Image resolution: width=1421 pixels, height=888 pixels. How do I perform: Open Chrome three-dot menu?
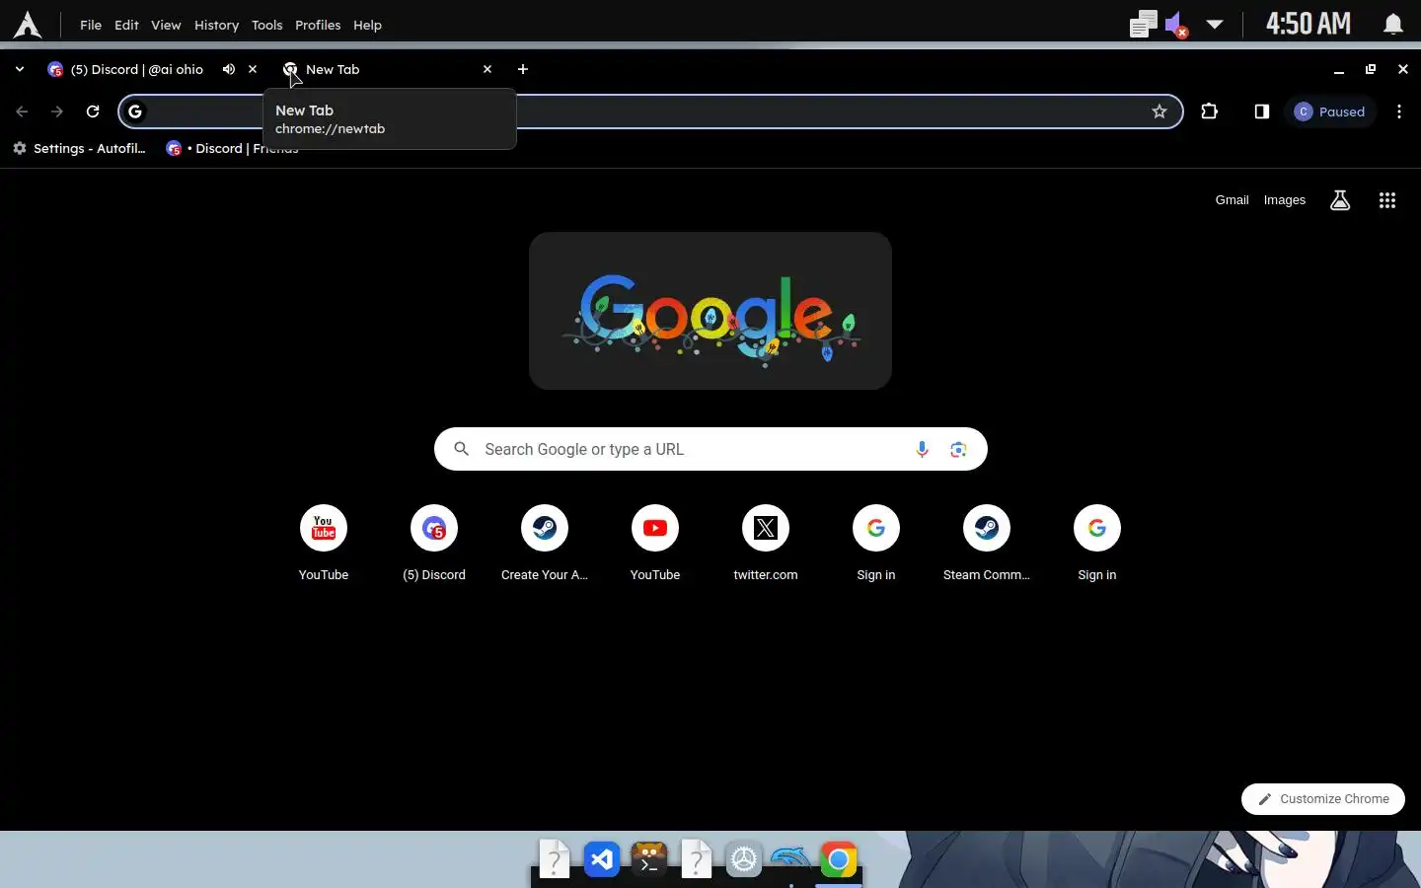click(1399, 111)
